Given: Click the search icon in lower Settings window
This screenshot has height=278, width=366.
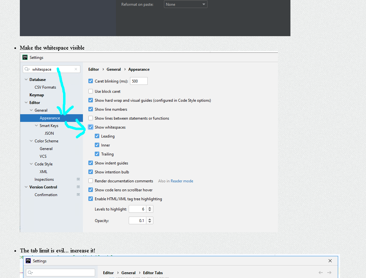Looking at the screenshot, I should click(x=30, y=273).
